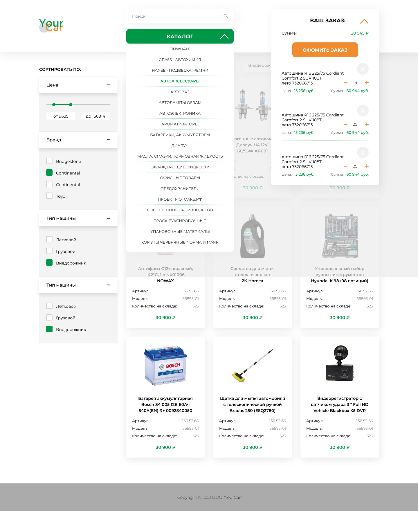Uncheck the first Внедорожник checkbox

(49, 262)
